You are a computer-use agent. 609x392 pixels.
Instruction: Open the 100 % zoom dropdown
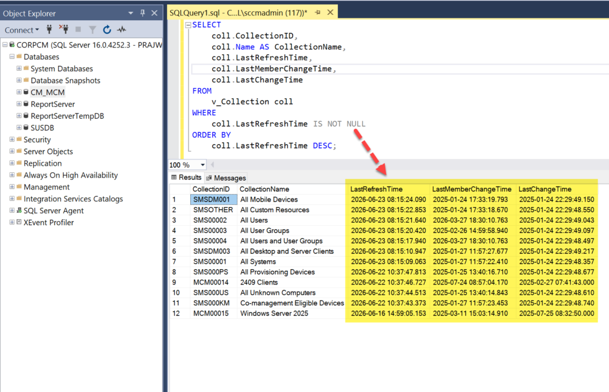pyautogui.click(x=202, y=165)
